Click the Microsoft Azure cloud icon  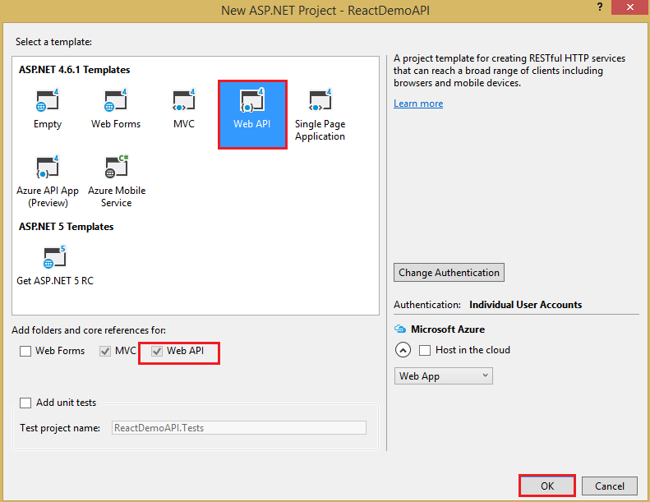400,329
